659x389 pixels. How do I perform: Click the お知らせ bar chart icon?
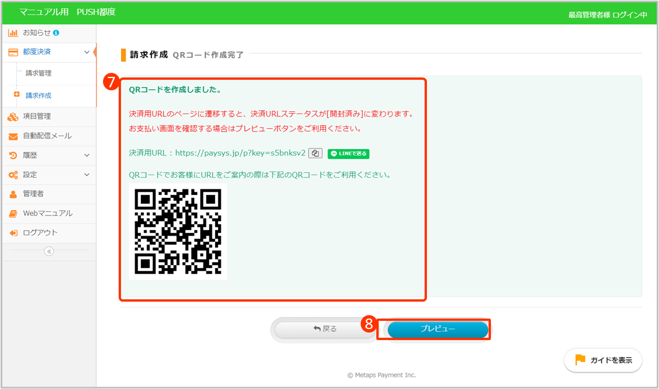pos(13,33)
